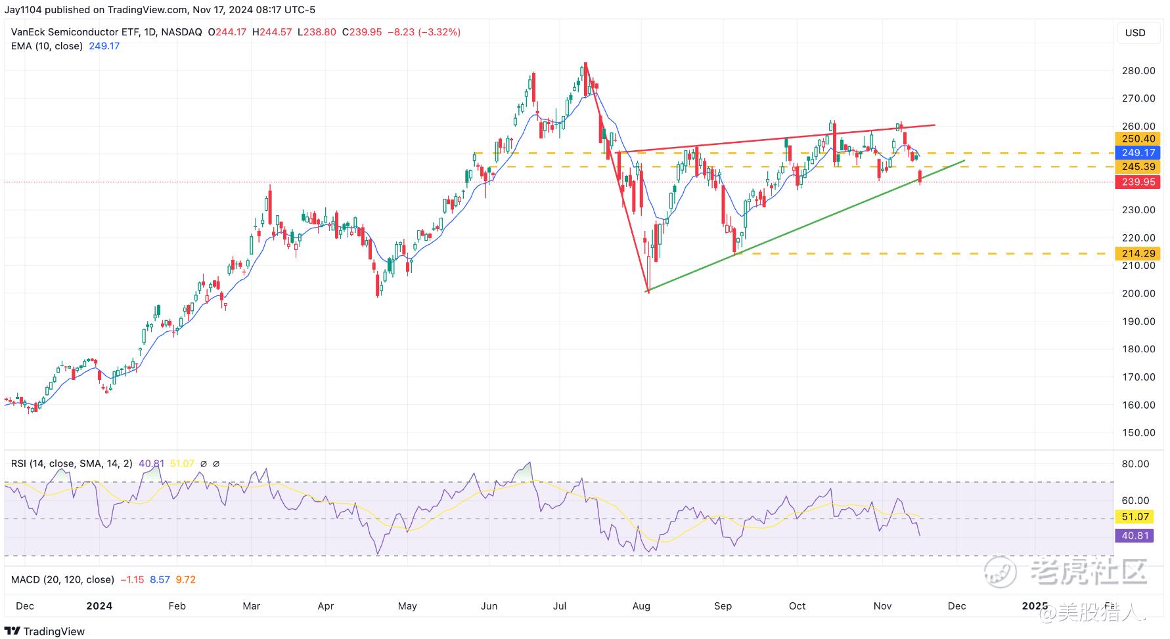Click the '200.00' price scale tick
The image size is (1170, 639).
coord(1139,293)
